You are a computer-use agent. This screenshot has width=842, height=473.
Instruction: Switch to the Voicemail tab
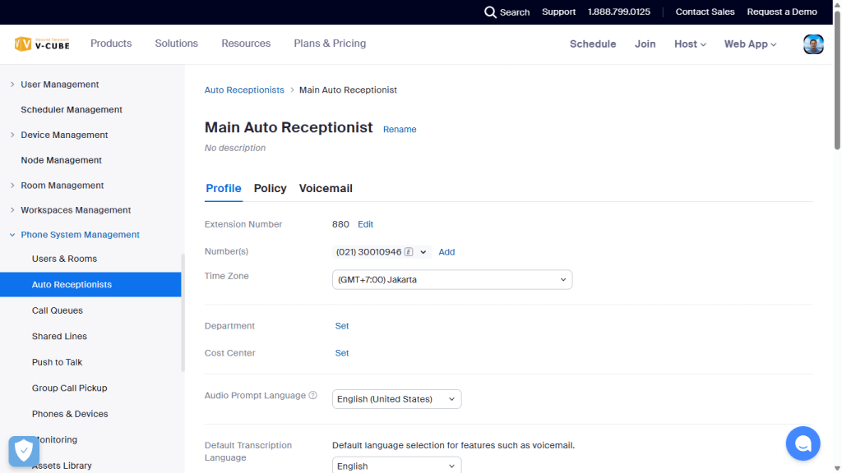coord(326,188)
